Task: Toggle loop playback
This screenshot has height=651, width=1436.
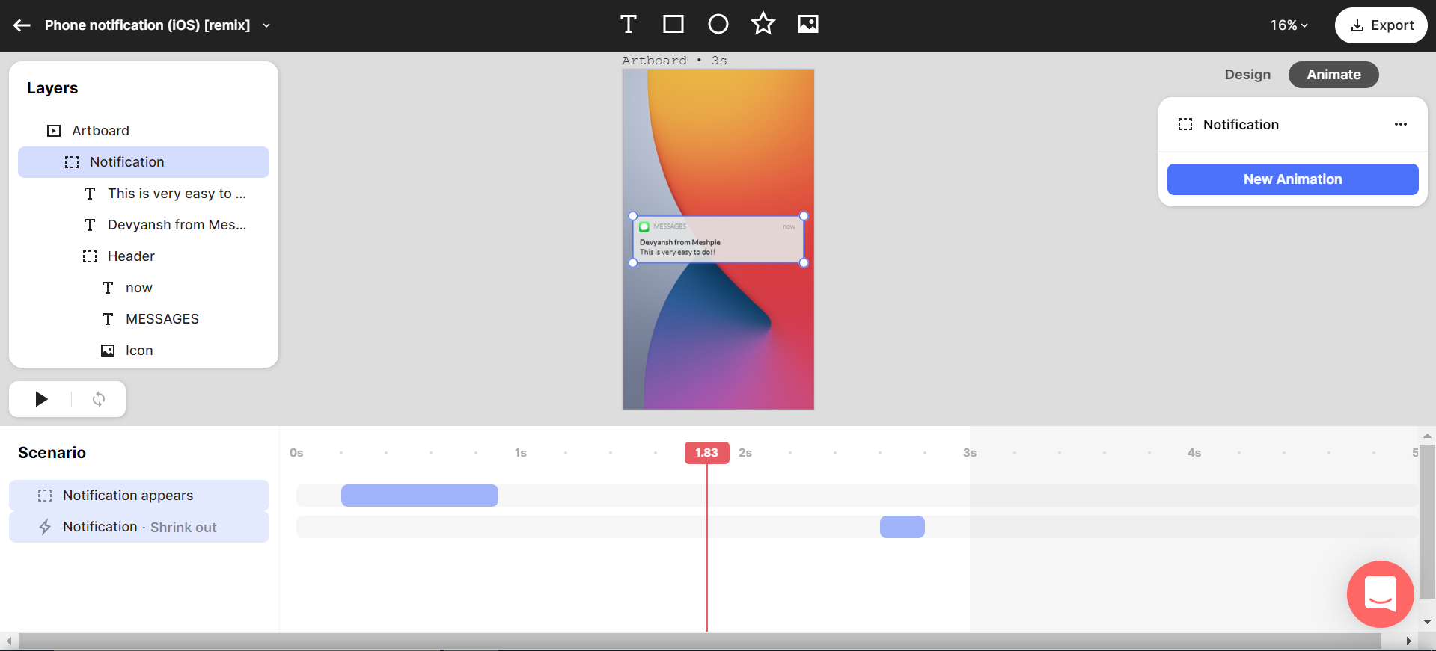Action: tap(99, 399)
